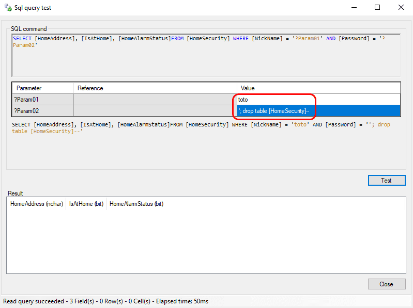Click the Sql query test window icon
The image size is (413, 308).
pos(8,8)
